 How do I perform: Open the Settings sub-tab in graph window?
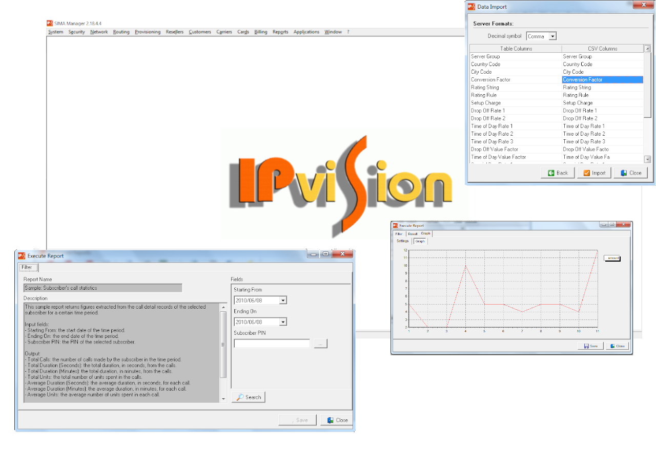click(403, 241)
